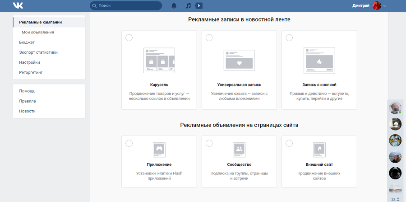Click the Продвижение внешних сайтов description

click(319, 175)
